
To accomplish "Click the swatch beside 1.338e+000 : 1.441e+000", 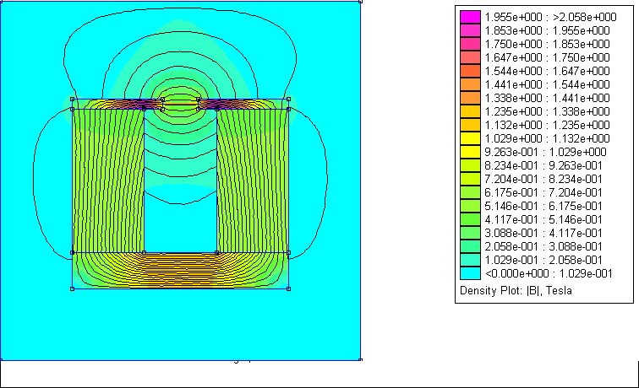I will 470,98.
